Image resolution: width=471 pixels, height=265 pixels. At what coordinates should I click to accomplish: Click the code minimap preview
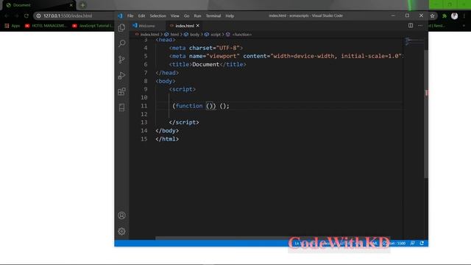pos(414,41)
